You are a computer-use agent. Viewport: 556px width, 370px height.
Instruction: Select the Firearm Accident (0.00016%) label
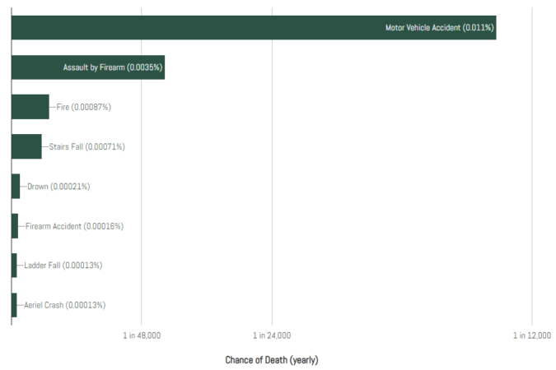tap(74, 226)
